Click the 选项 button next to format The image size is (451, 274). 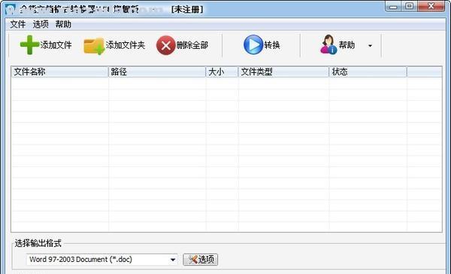201,260
